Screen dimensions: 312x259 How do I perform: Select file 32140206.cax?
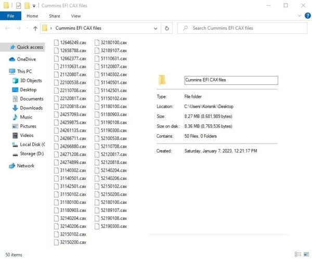click(70, 226)
